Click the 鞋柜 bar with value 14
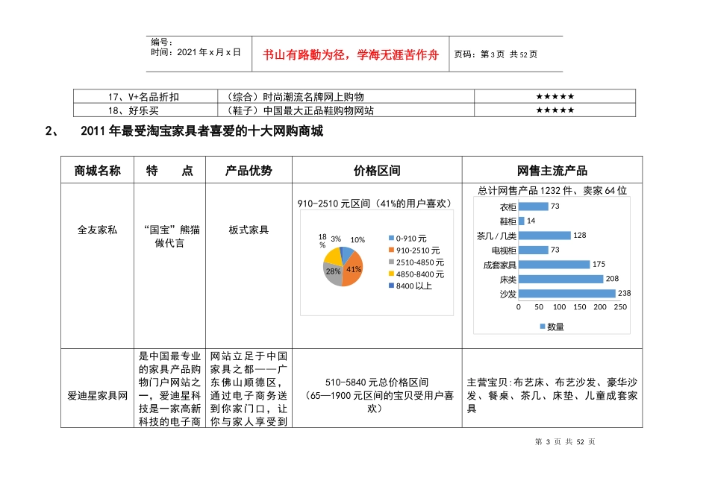 522,221
